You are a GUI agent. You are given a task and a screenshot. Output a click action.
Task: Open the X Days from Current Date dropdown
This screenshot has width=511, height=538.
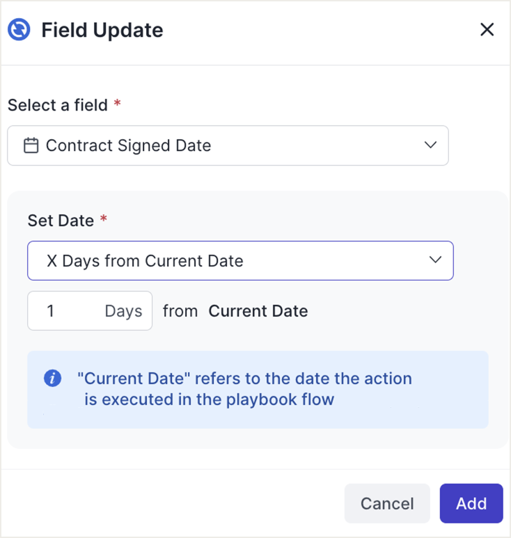tap(240, 261)
